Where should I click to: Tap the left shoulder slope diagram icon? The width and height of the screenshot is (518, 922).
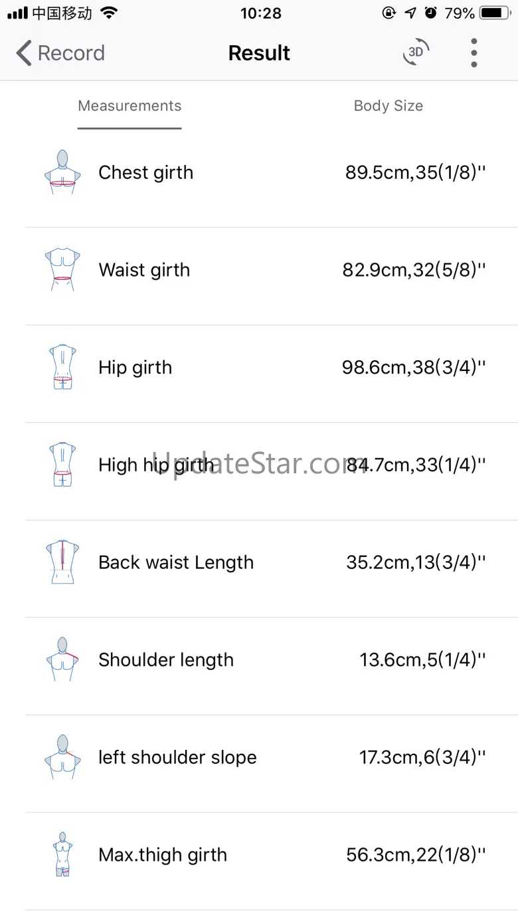pyautogui.click(x=62, y=757)
